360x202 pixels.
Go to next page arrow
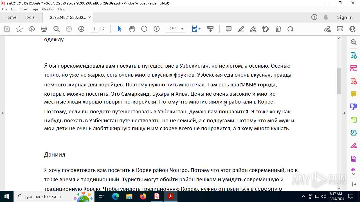(x=81, y=29)
